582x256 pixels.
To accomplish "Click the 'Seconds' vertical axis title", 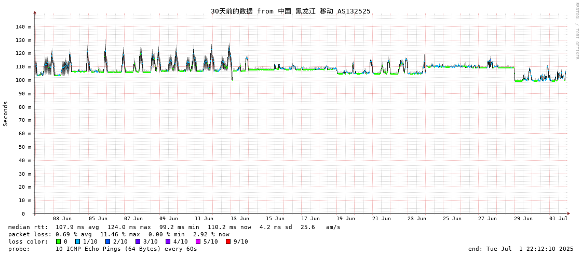I will [x=6, y=114].
